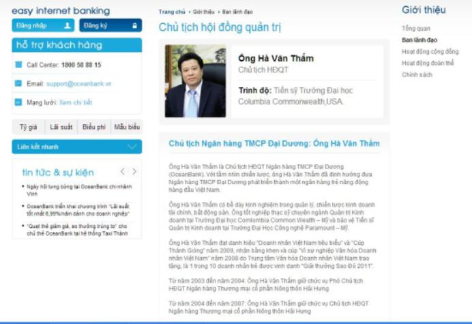Open the Tỷ giá tab
This screenshot has height=324, width=472.
28,127
